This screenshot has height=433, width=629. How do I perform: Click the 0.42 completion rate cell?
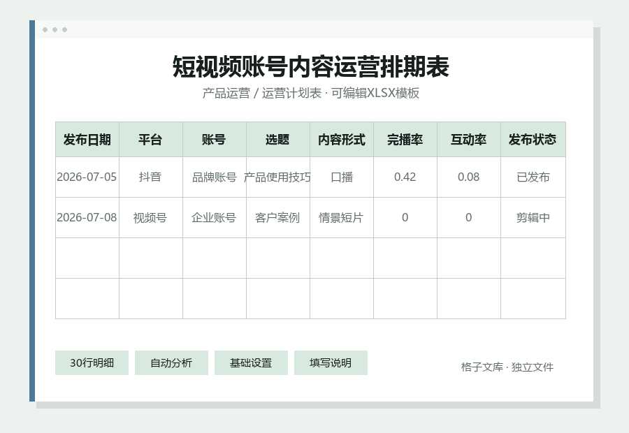tap(405, 177)
